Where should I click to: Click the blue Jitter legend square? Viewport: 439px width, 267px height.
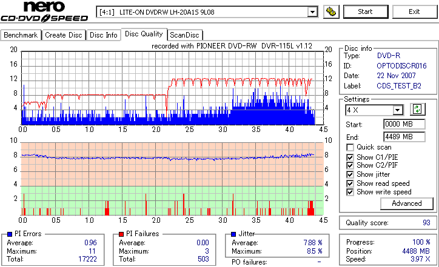click(x=233, y=234)
